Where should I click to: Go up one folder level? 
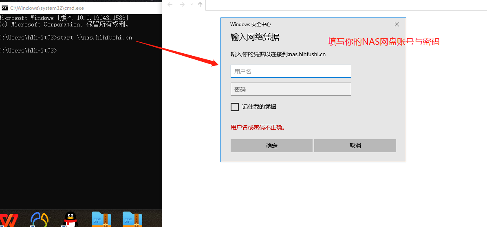(200, 4)
